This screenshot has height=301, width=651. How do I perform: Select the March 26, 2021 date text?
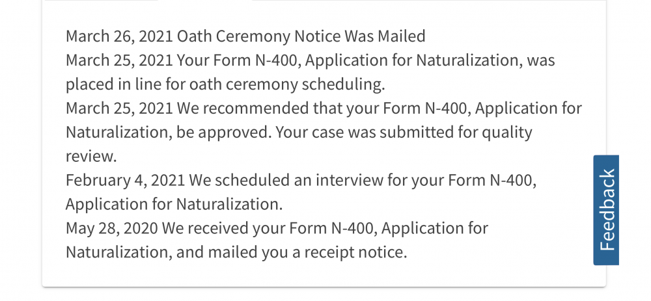pyautogui.click(x=119, y=36)
